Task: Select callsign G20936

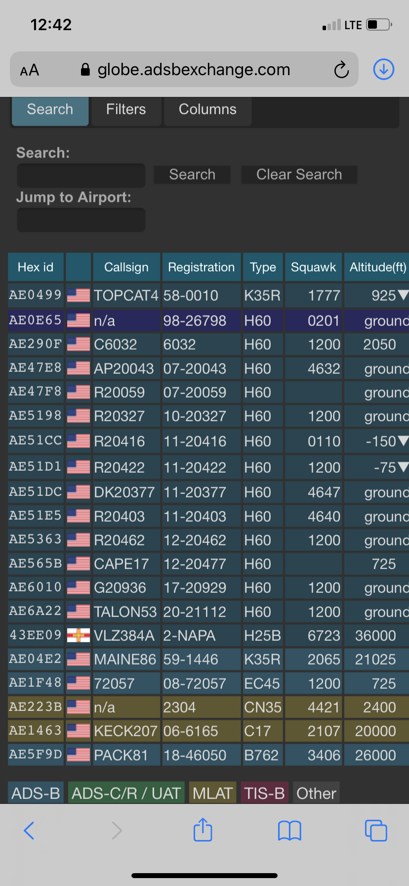Action: click(x=120, y=587)
